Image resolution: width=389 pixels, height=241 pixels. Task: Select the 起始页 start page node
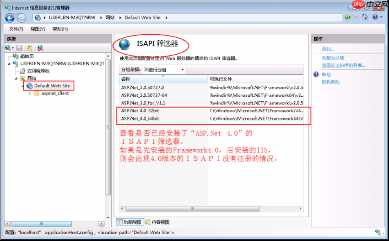pyautogui.click(x=27, y=56)
